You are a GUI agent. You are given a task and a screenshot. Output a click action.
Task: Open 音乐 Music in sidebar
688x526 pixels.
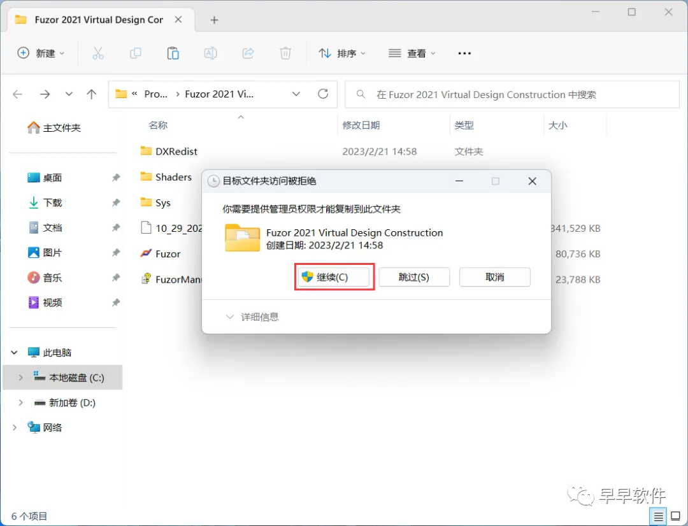45,278
